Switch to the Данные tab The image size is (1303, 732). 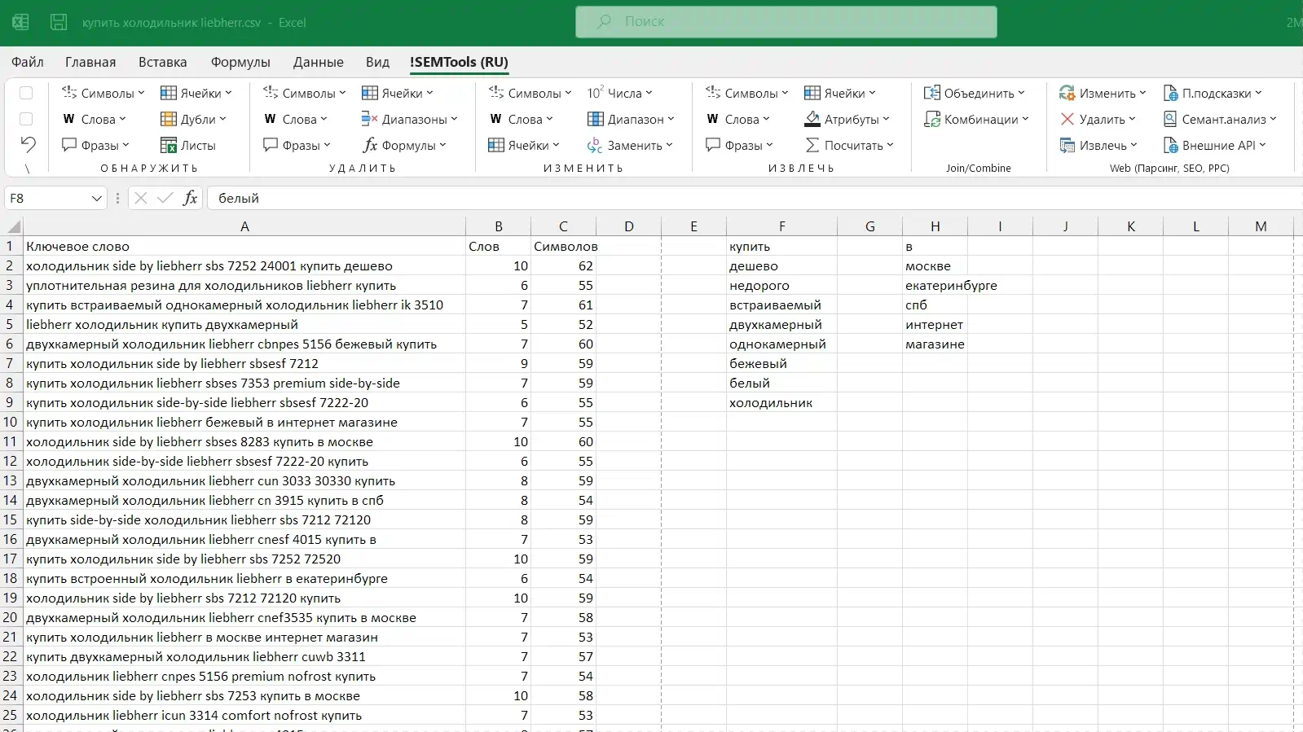click(x=318, y=62)
